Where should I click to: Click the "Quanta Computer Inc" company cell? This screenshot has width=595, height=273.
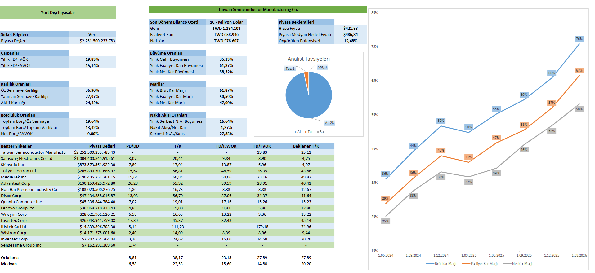(21, 202)
